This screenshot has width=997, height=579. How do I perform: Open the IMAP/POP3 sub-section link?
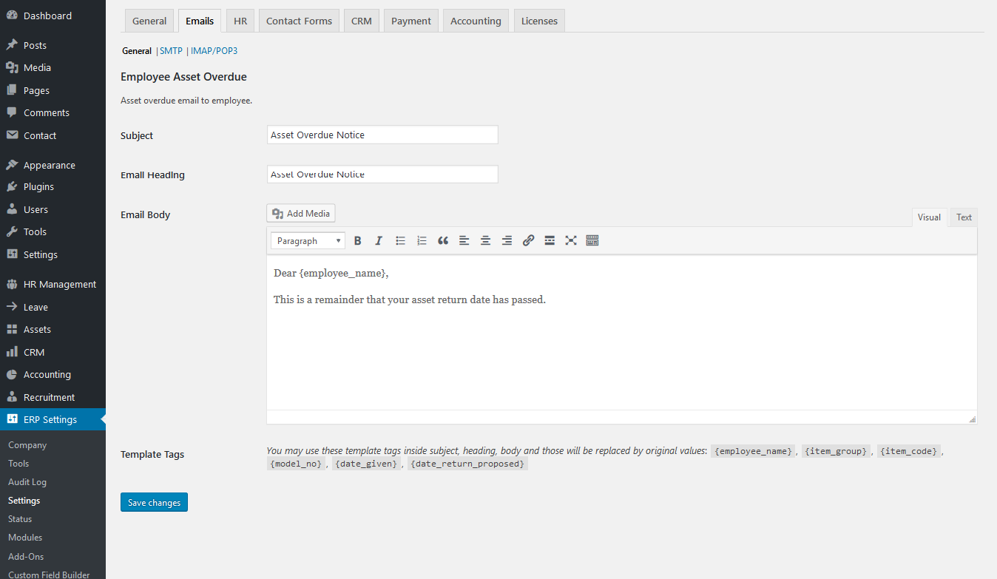click(214, 51)
